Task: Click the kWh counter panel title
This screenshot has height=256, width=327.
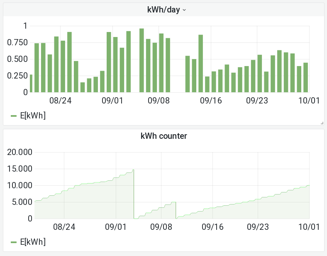Action: pos(164,136)
